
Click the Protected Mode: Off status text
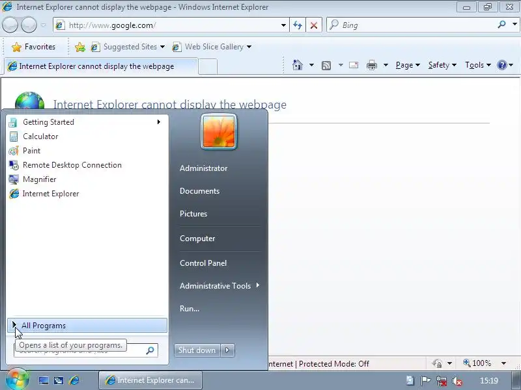coord(334,364)
